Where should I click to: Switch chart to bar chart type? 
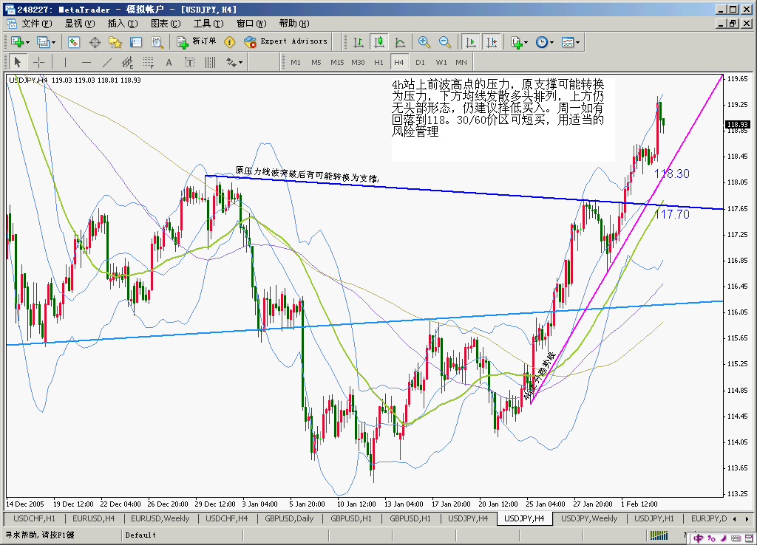359,42
